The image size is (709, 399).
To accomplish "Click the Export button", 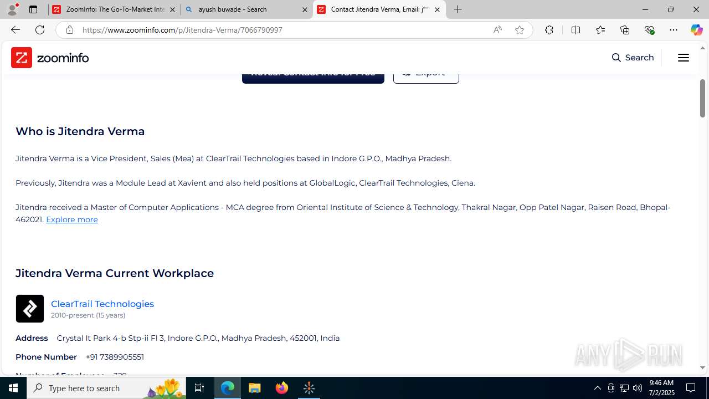I will (x=426, y=78).
